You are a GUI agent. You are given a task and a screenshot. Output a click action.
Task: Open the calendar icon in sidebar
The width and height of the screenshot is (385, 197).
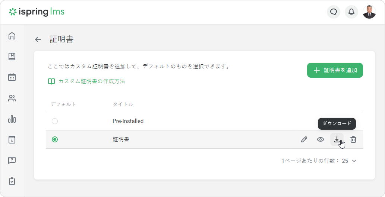(12, 77)
